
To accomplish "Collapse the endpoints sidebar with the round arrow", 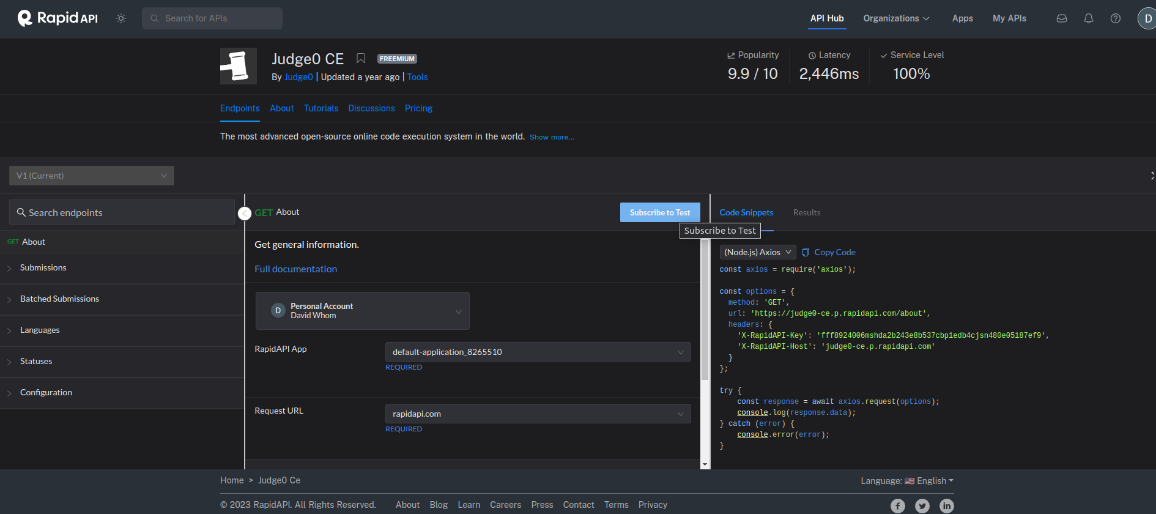I will 245,214.
